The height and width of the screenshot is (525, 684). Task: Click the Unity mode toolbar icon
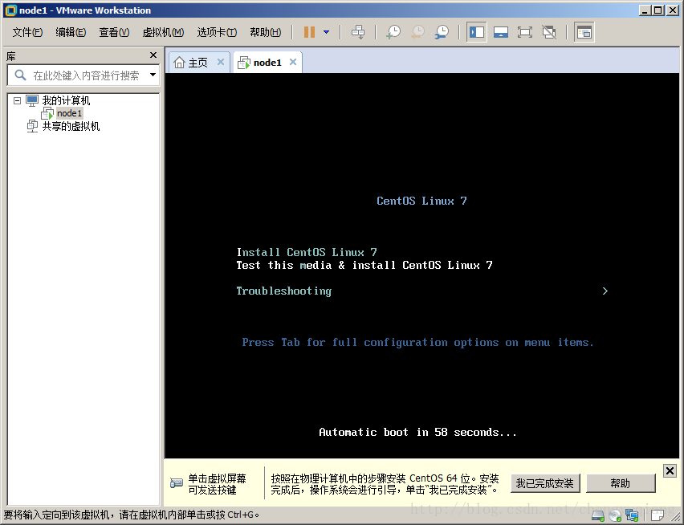549,32
